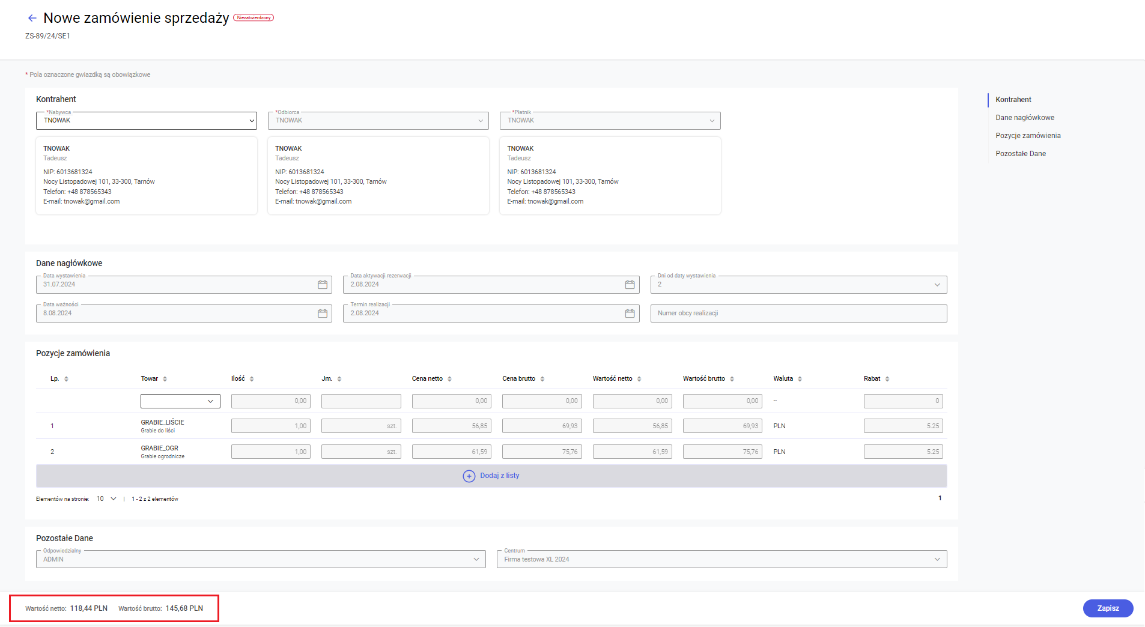
Task: Sort table by Wartość brutto column arrows
Action: (x=732, y=379)
